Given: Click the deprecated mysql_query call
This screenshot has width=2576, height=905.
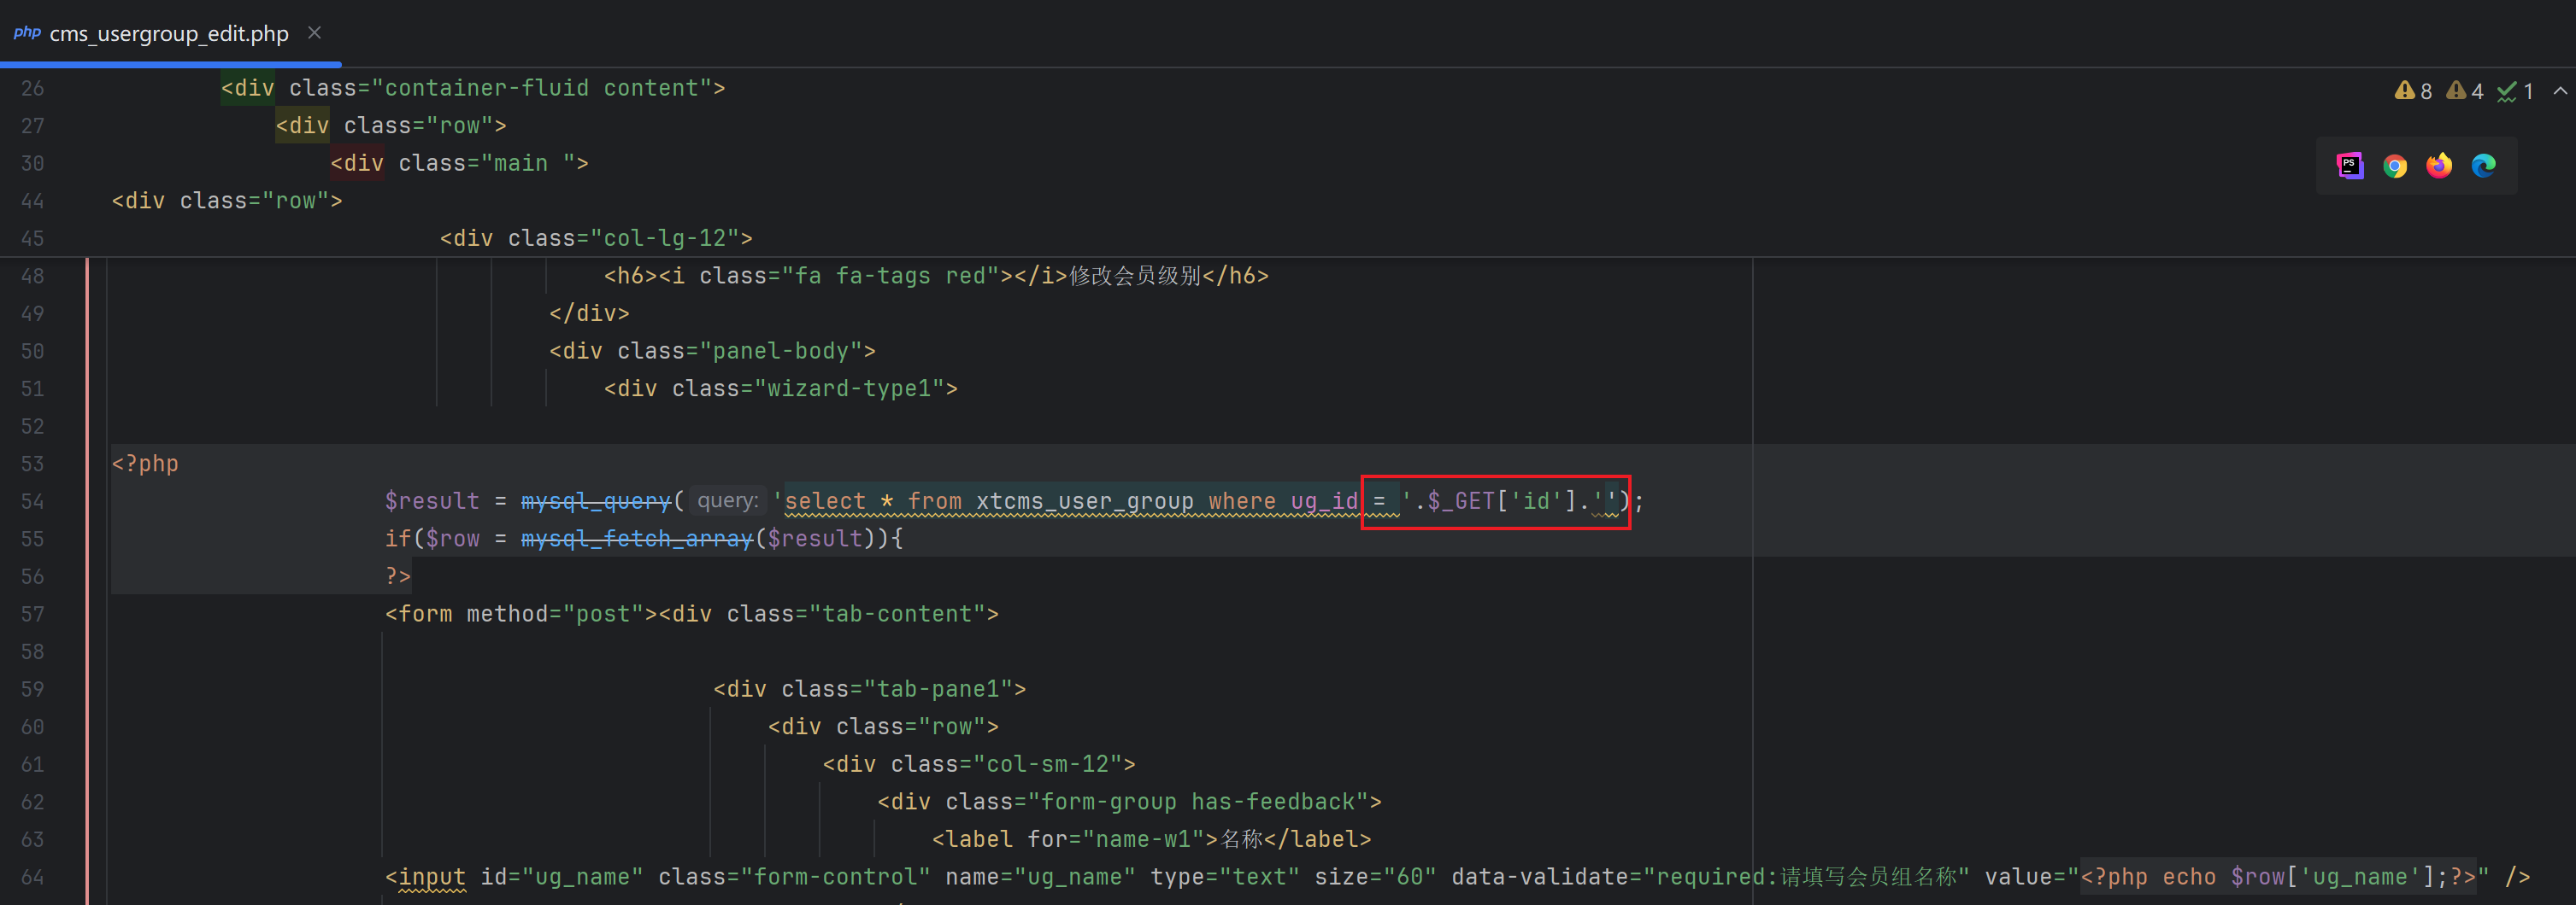Looking at the screenshot, I should [x=595, y=501].
